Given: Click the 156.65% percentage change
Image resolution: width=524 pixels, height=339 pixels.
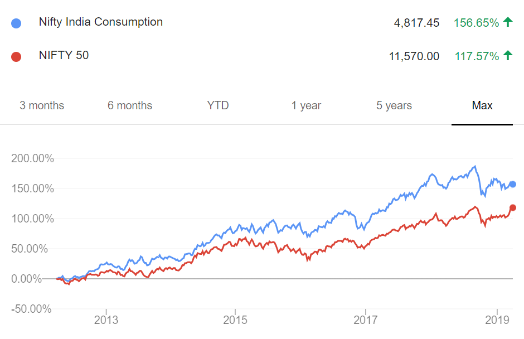Looking at the screenshot, I should coord(476,23).
